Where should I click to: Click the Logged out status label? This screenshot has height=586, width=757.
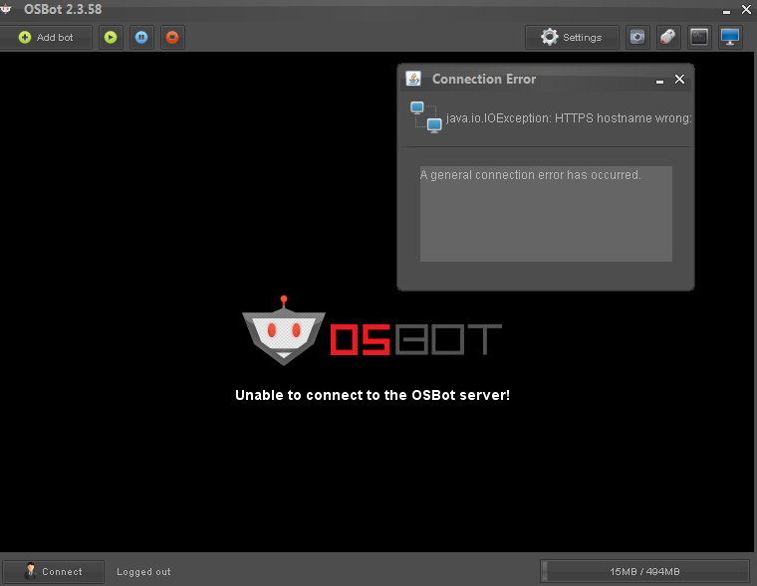click(143, 571)
